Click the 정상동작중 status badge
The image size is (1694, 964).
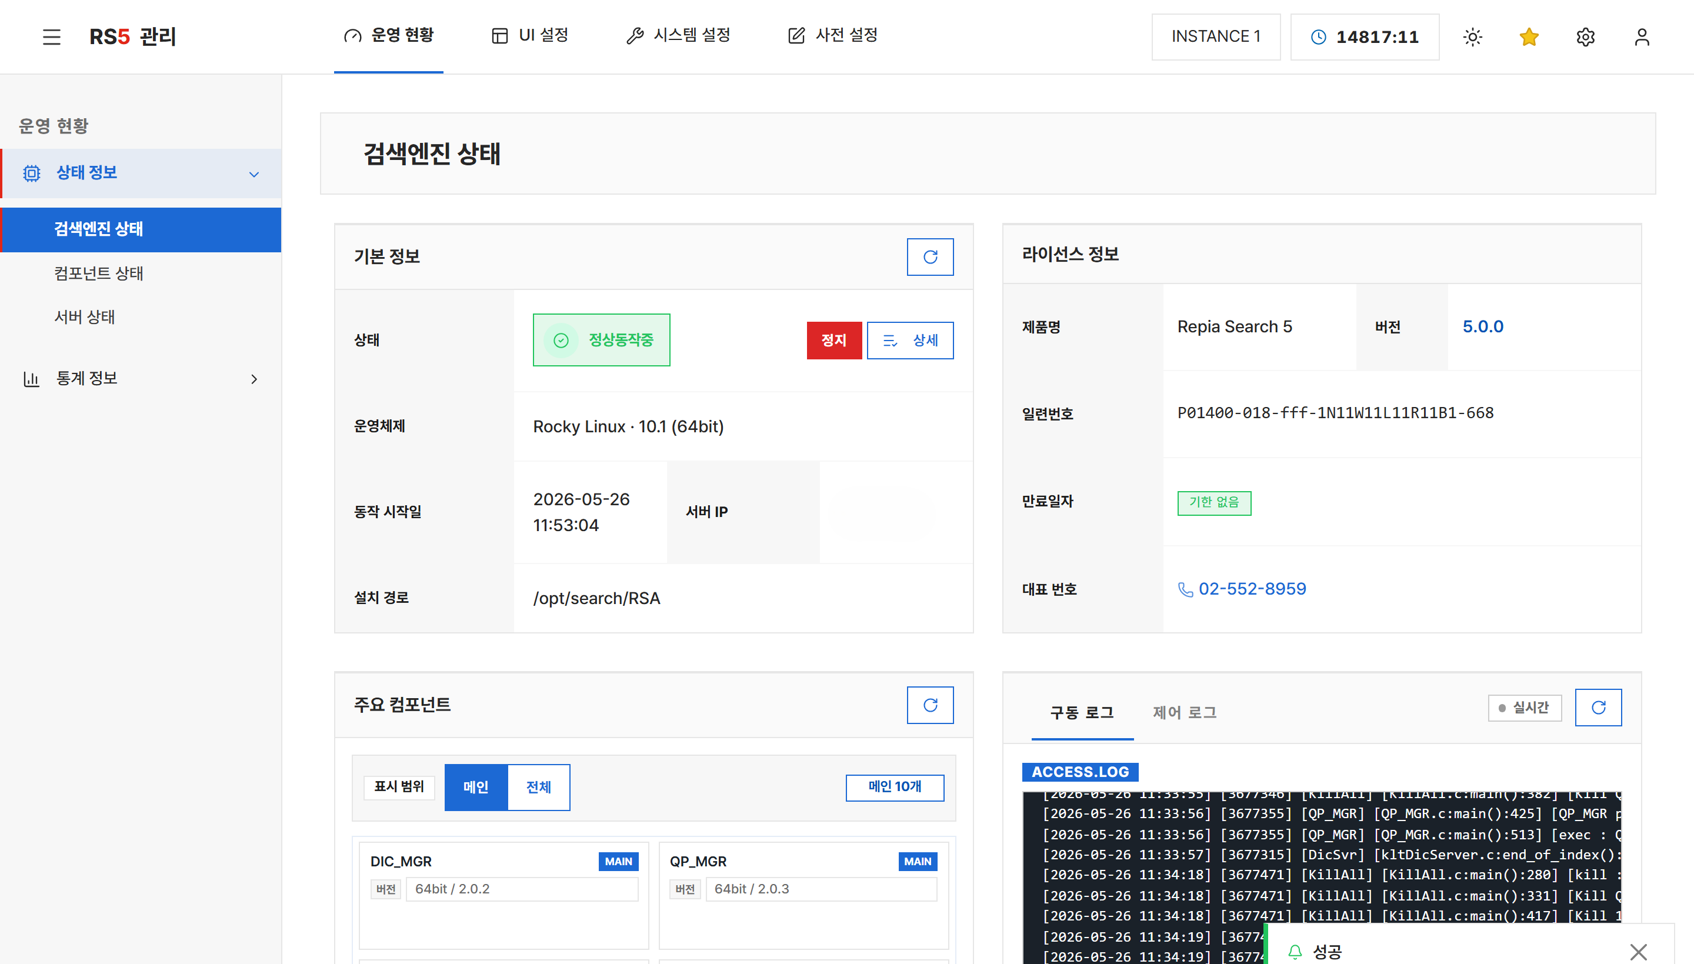coord(601,341)
